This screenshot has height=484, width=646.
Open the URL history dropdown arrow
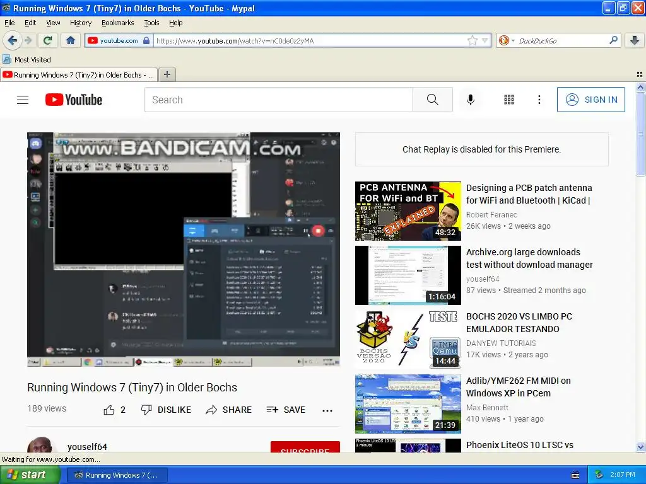pyautogui.click(x=484, y=40)
